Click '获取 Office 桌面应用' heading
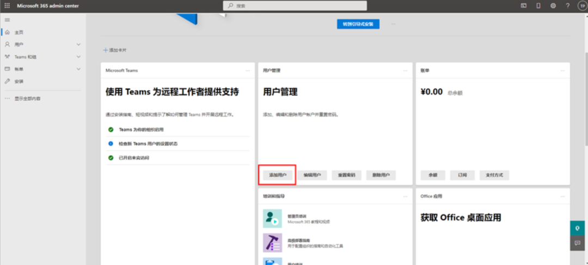This screenshot has height=265, width=588. (x=461, y=218)
